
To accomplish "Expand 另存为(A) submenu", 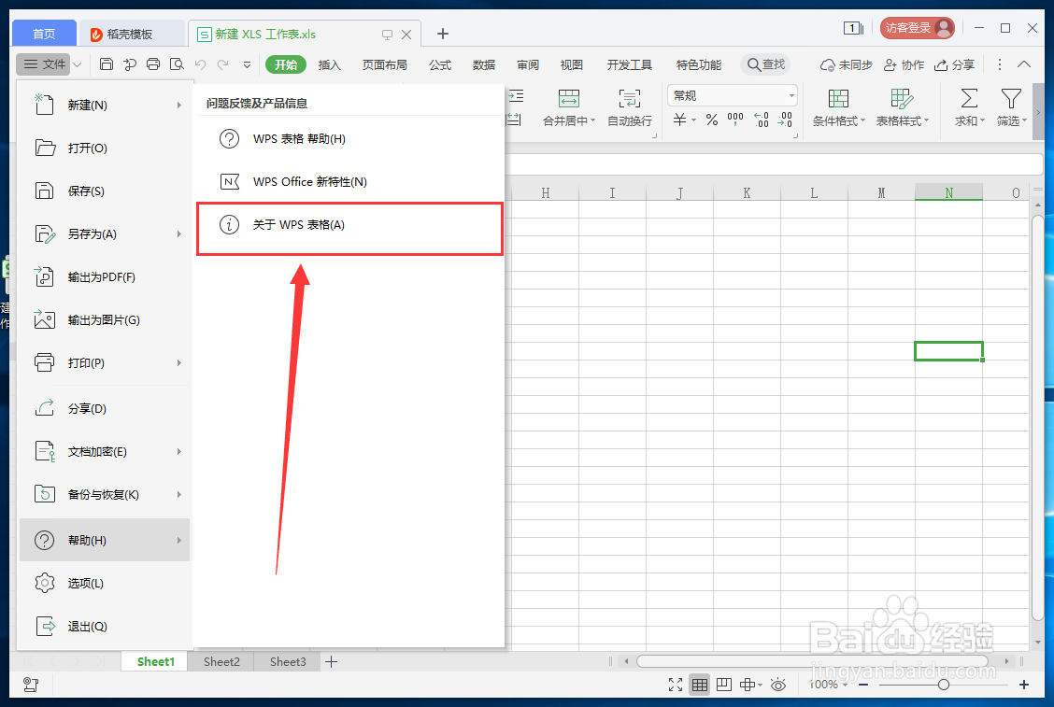I will [178, 233].
